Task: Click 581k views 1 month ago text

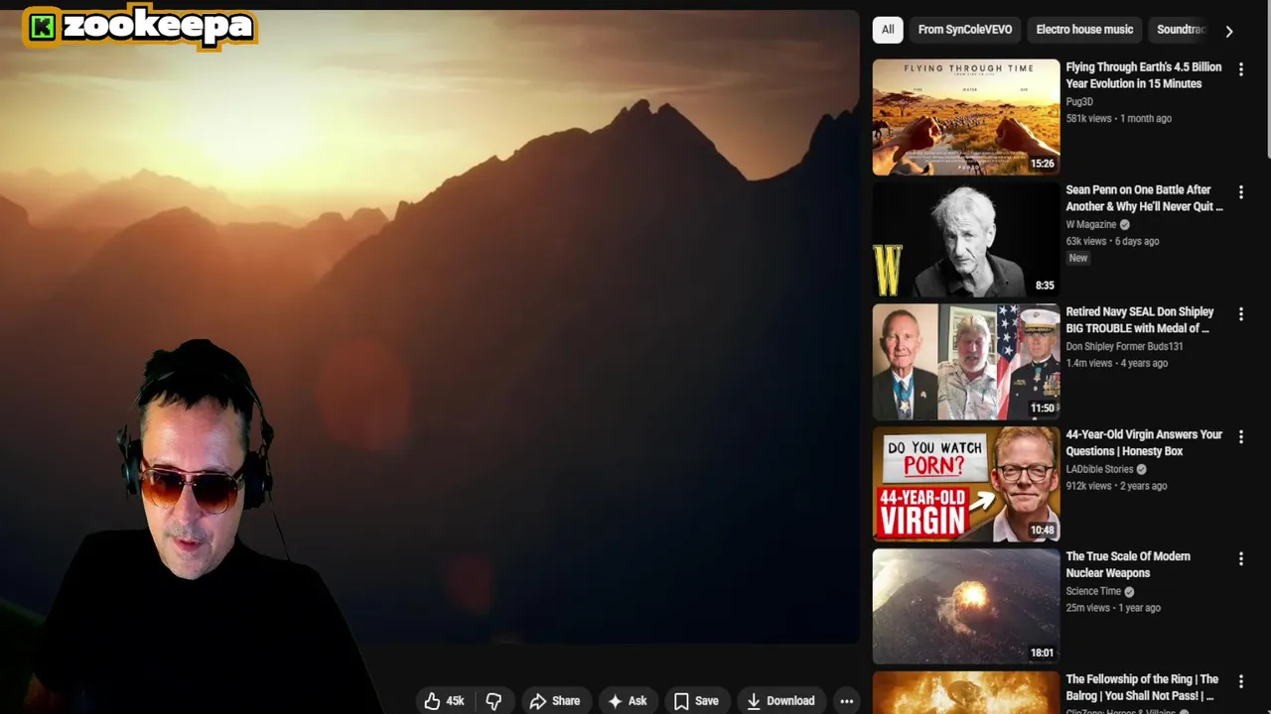Action: (1118, 118)
